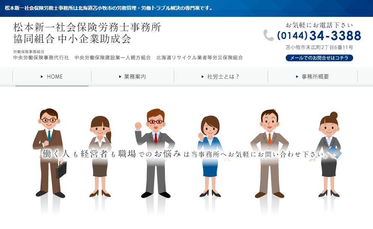Open the 中央労働保険事務代行社 link

(x=41, y=58)
